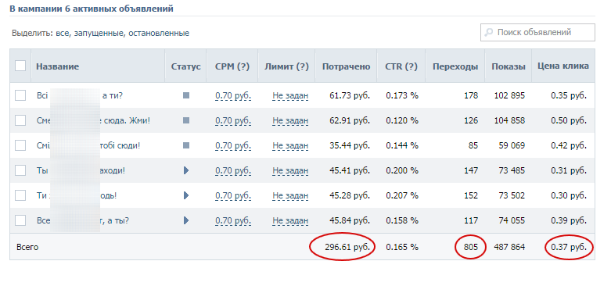Screen dimensions: 611x286
Task: Edit CPM 0.70 руб. in 62.91 руб. row
Action: tap(233, 121)
